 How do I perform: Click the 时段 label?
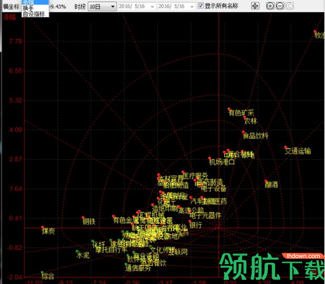80,6
